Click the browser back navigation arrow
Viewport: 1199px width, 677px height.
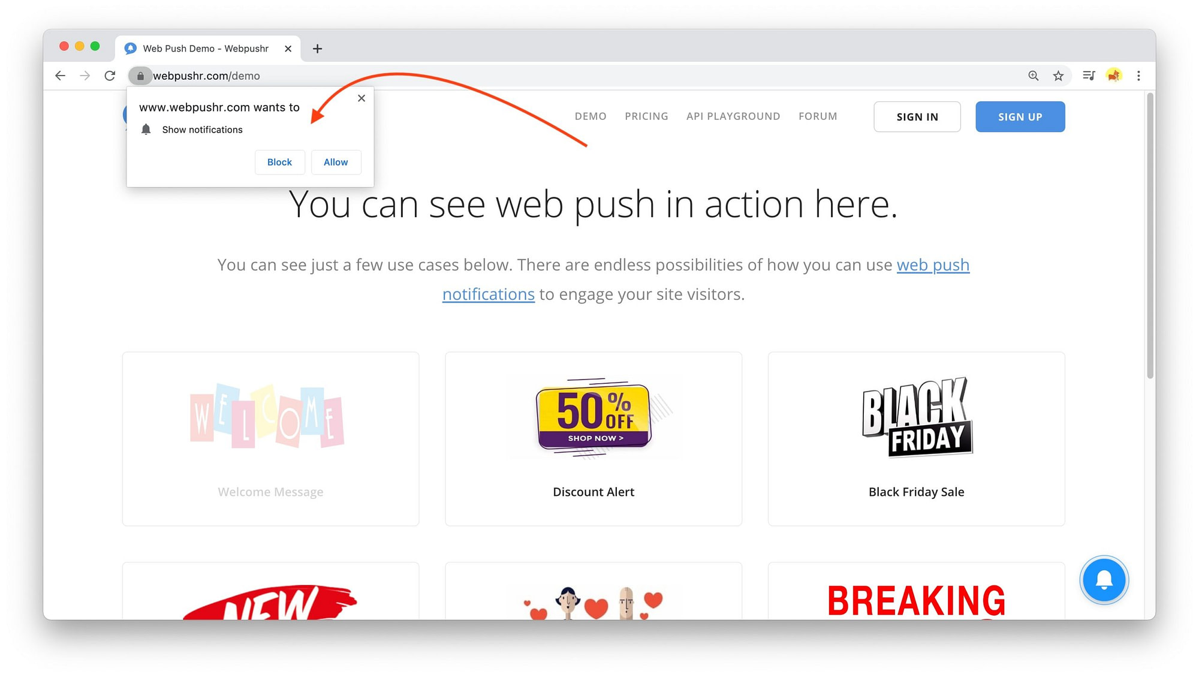click(x=60, y=75)
